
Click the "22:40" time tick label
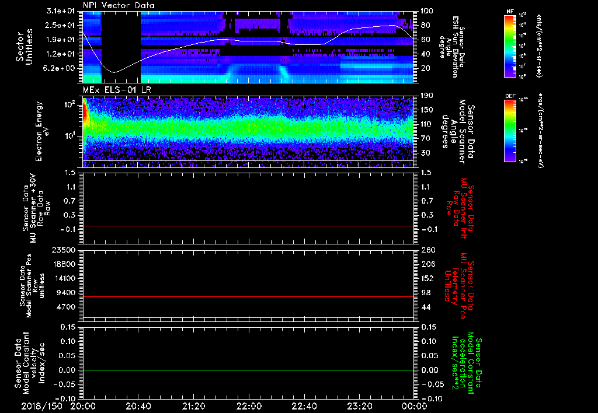(304, 406)
